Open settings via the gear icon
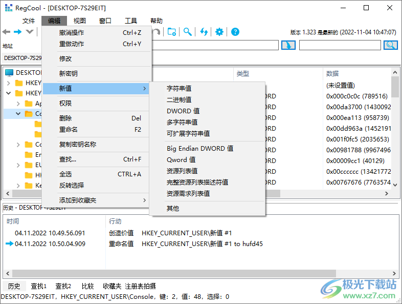402x304 pixels. pos(219,32)
